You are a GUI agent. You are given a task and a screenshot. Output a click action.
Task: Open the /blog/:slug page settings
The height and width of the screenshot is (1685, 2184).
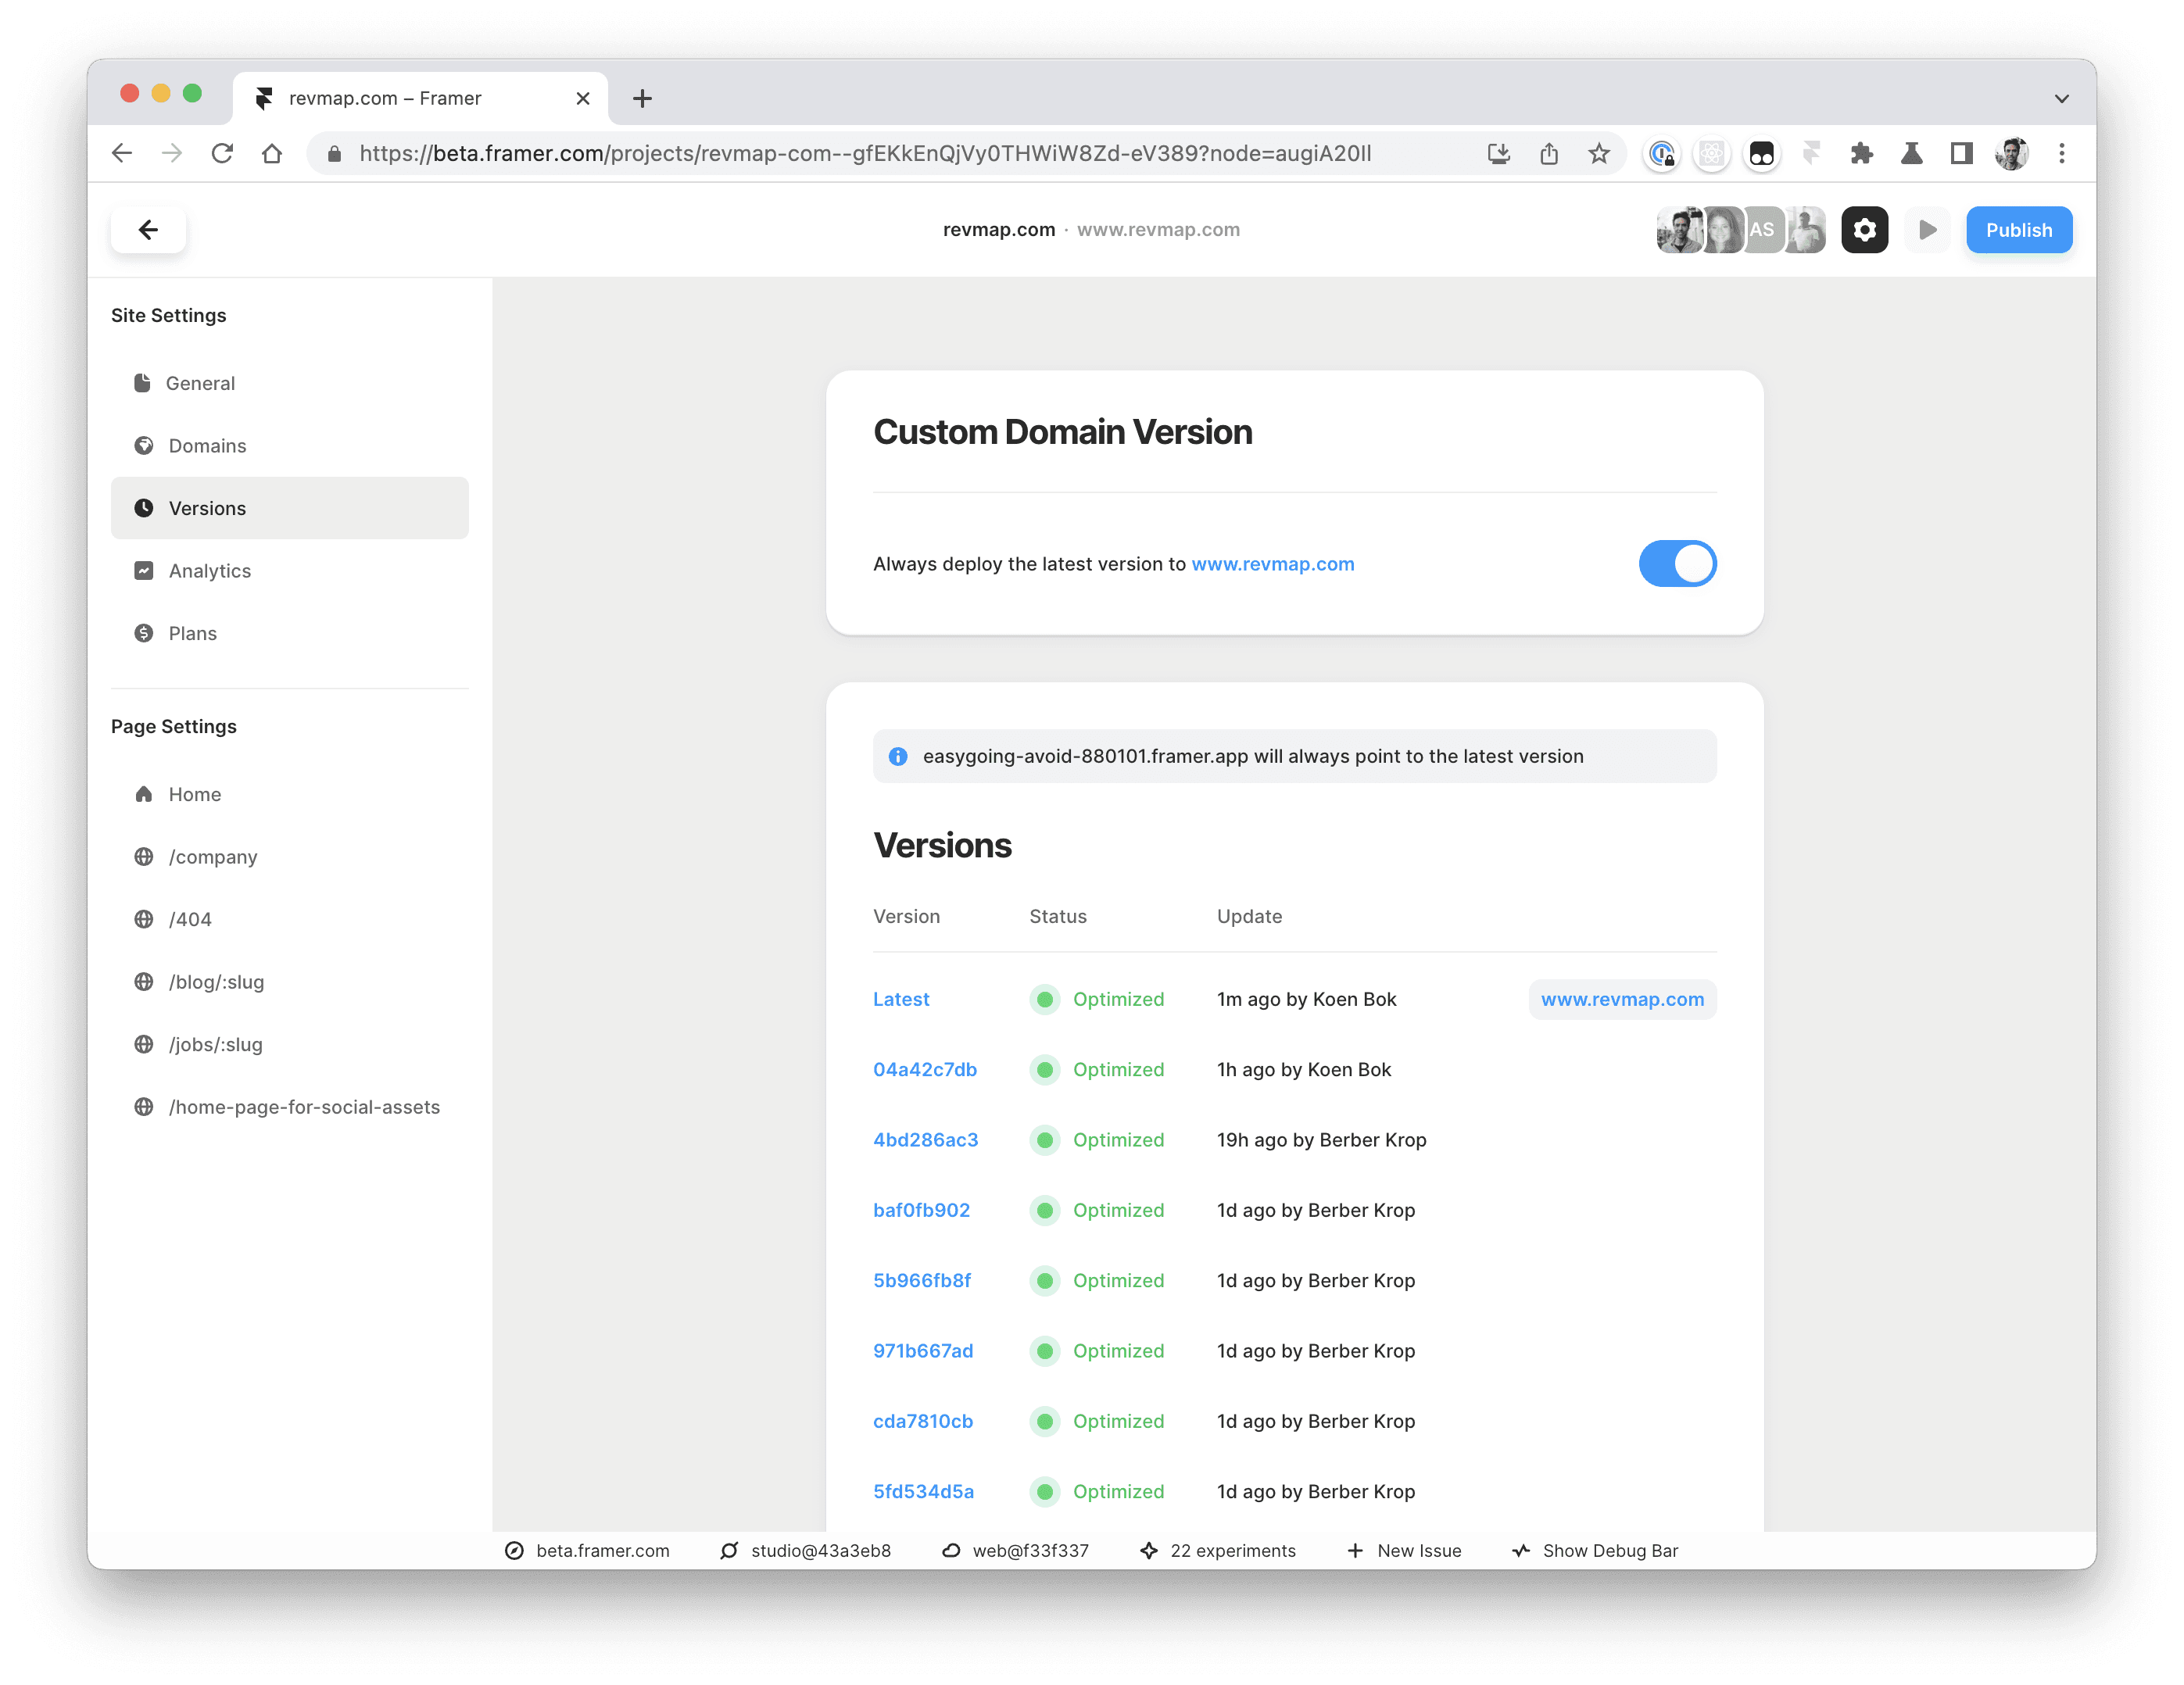pos(216,982)
